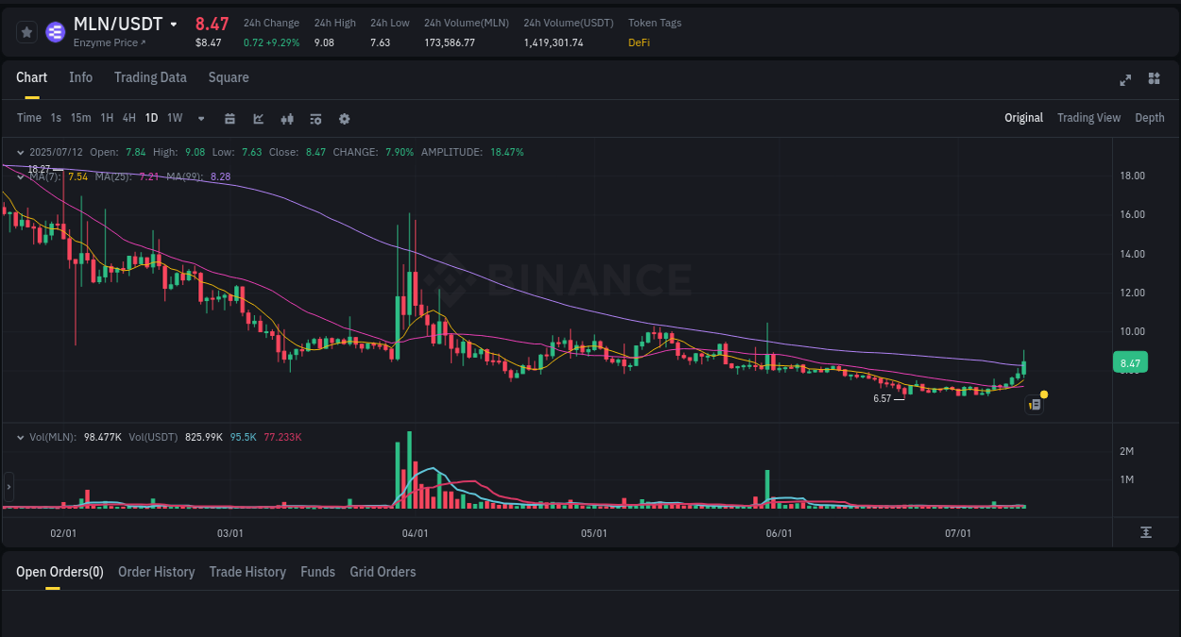The height and width of the screenshot is (637, 1181).
Task: Open the date range calendar icon
Action: pos(230,119)
